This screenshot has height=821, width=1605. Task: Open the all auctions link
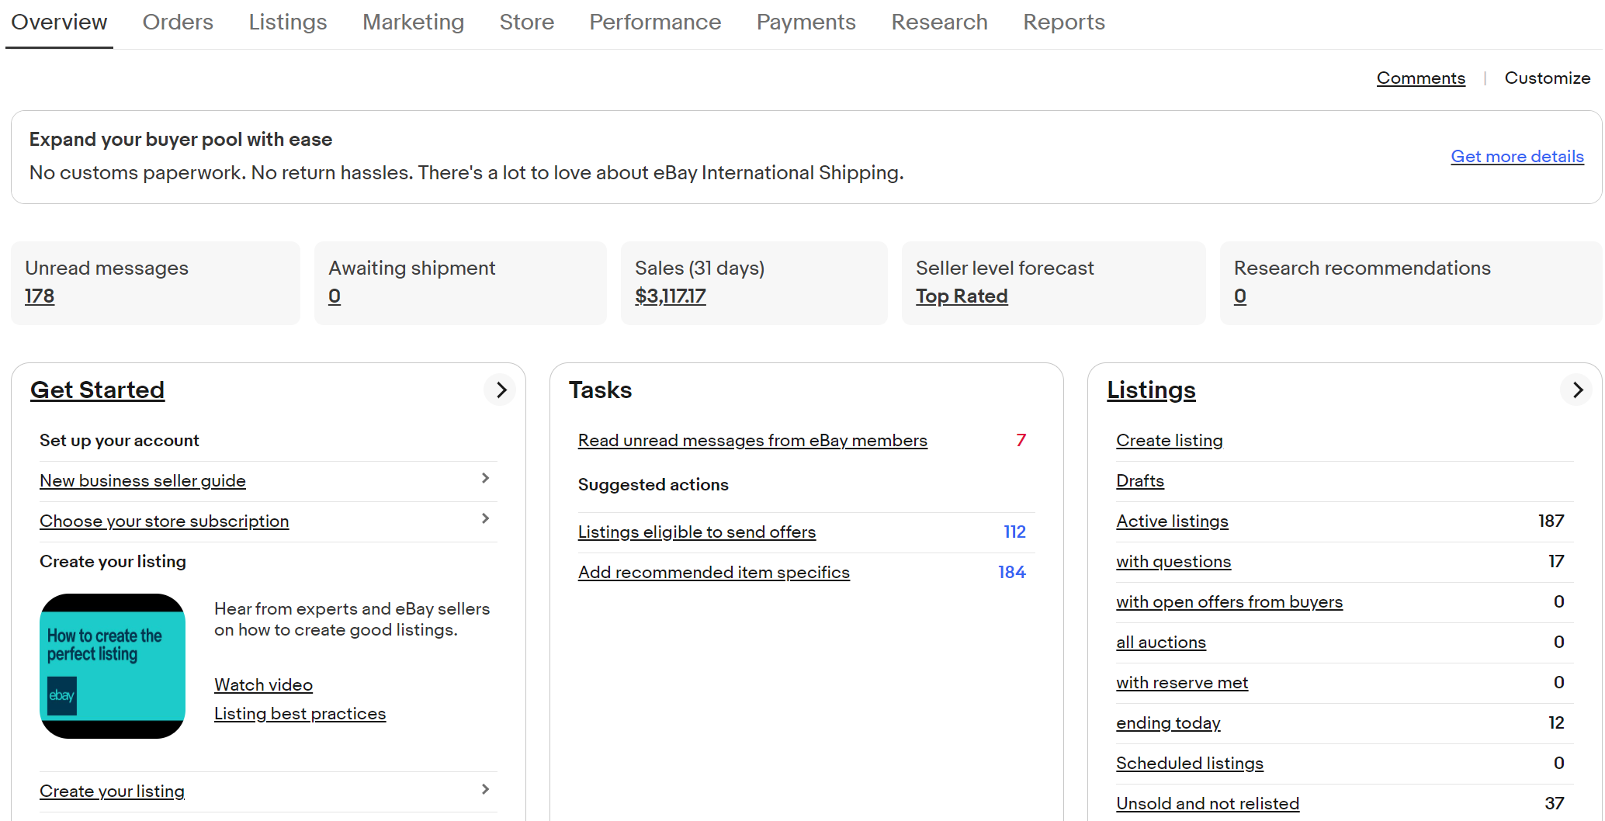(1161, 643)
